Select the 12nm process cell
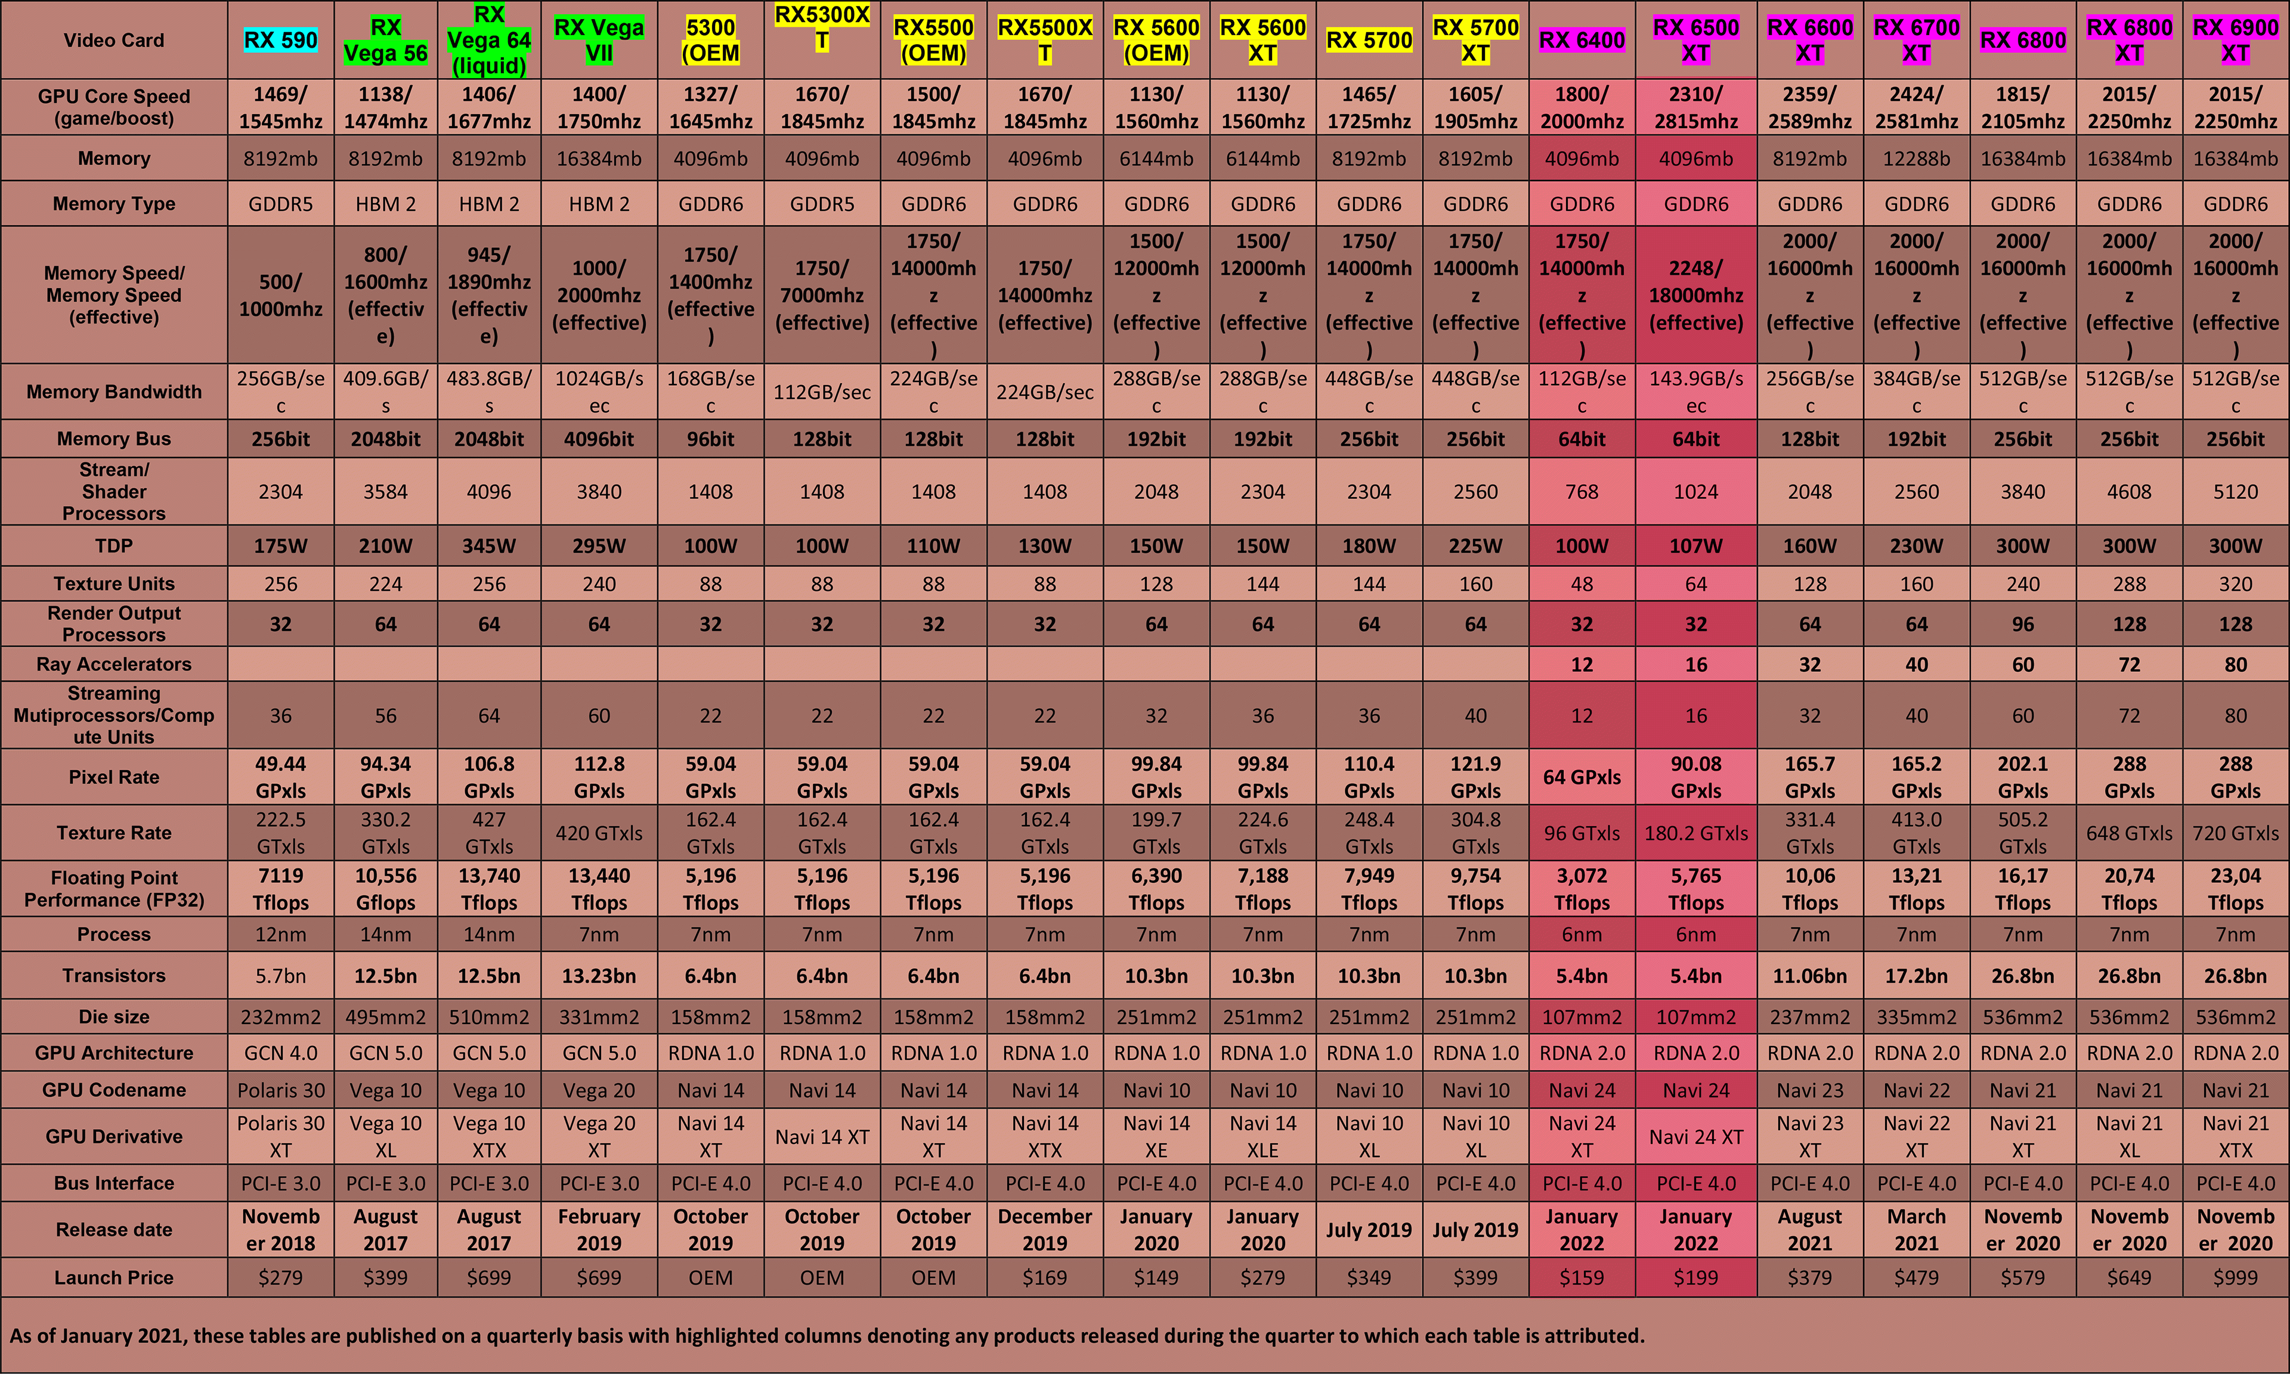The height and width of the screenshot is (1374, 2290). tap(280, 934)
